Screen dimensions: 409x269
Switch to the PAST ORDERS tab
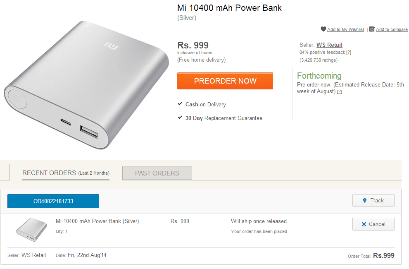coord(157,173)
